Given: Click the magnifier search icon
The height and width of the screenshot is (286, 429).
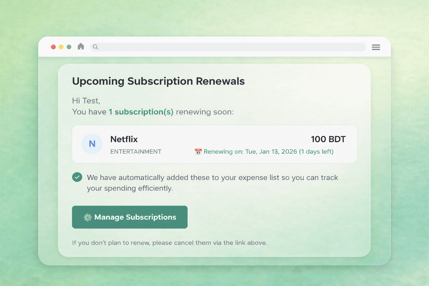Looking at the screenshot, I should click(96, 47).
